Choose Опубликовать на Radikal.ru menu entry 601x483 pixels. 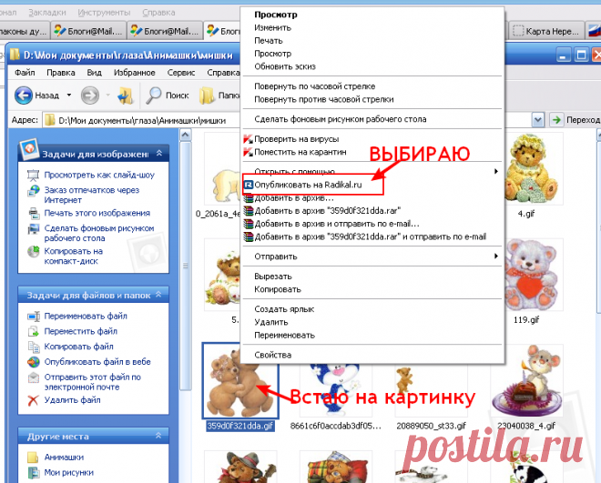click(x=312, y=185)
